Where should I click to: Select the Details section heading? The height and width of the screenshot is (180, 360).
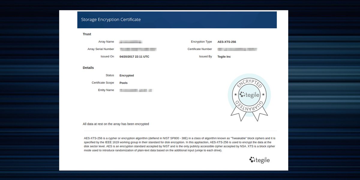(x=88, y=68)
